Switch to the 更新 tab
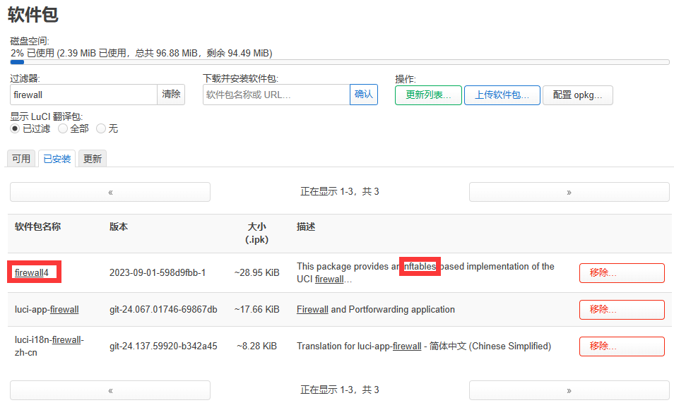Viewport: 674px width, 410px height. click(93, 159)
